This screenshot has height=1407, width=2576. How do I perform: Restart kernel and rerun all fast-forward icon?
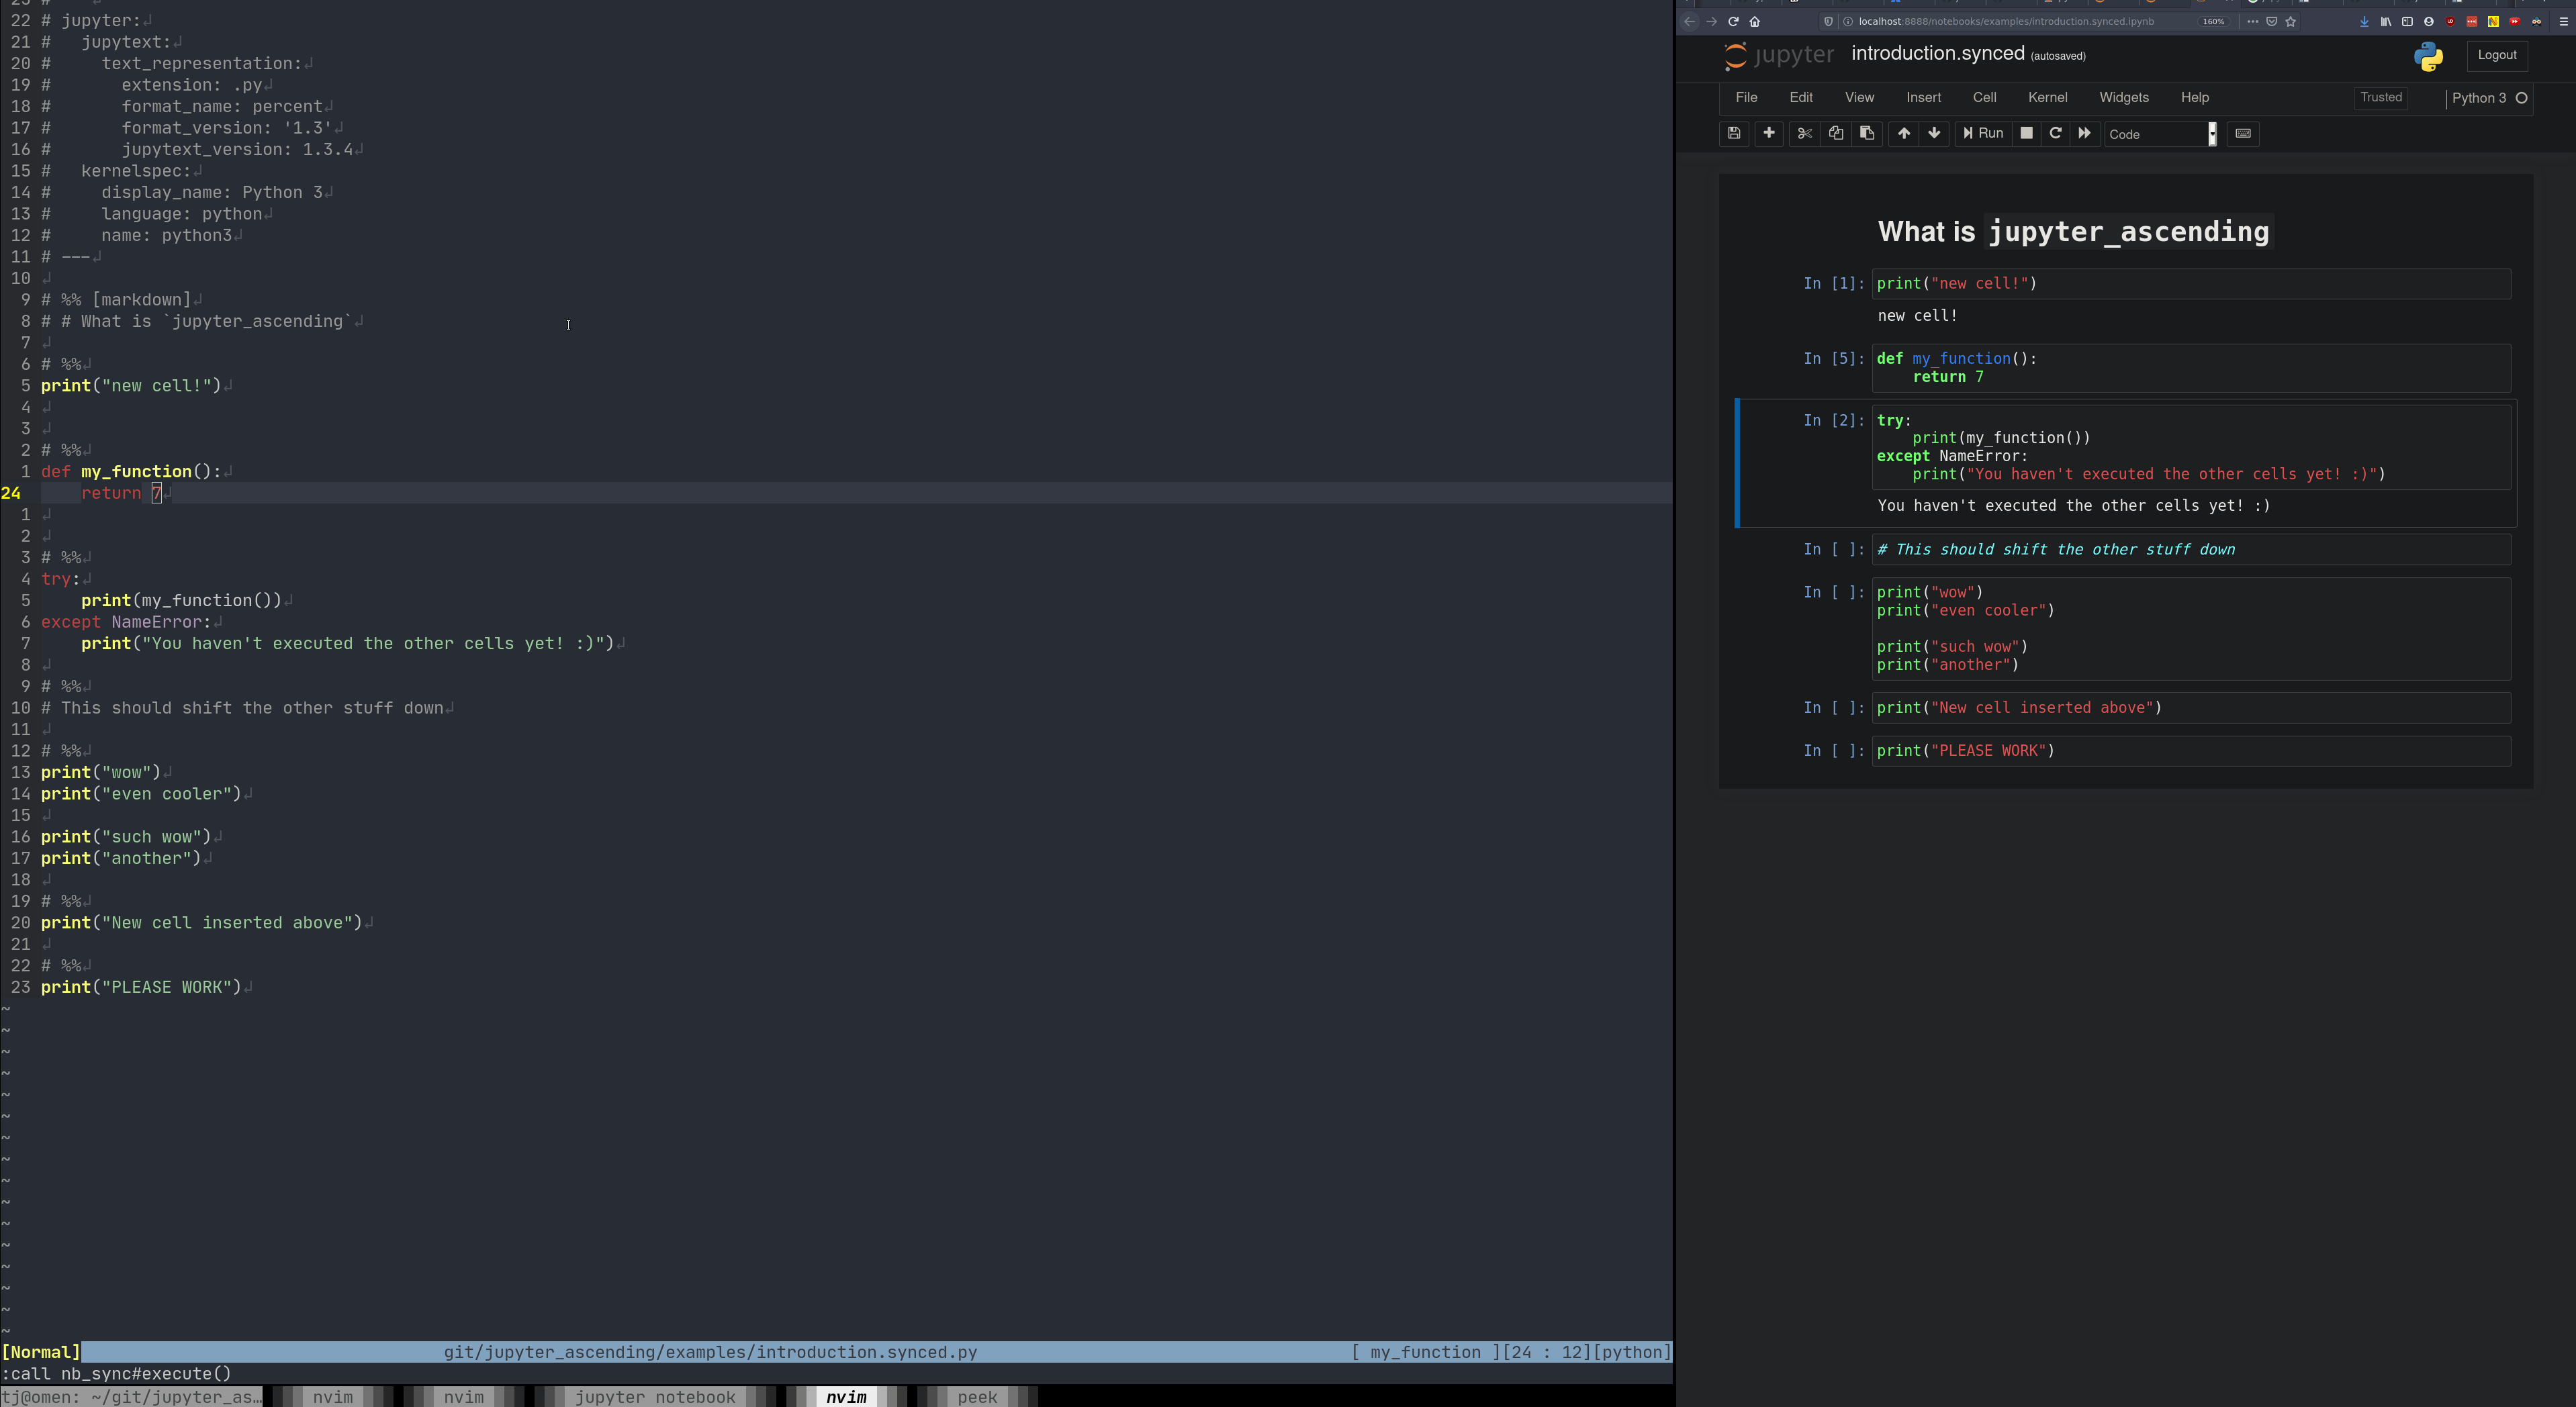click(2084, 133)
